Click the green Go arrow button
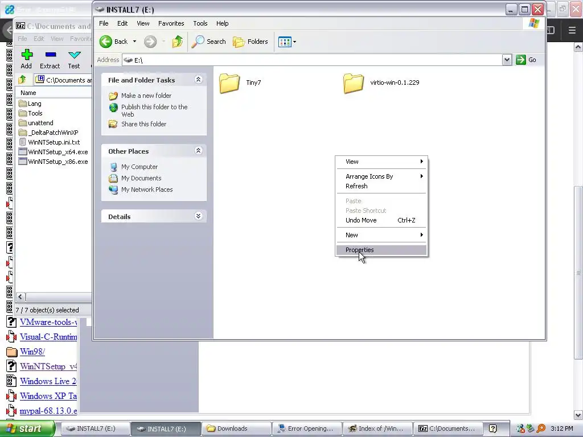583x437 pixels. (x=521, y=60)
